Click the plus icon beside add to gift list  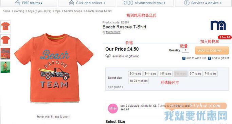click(x=209, y=58)
